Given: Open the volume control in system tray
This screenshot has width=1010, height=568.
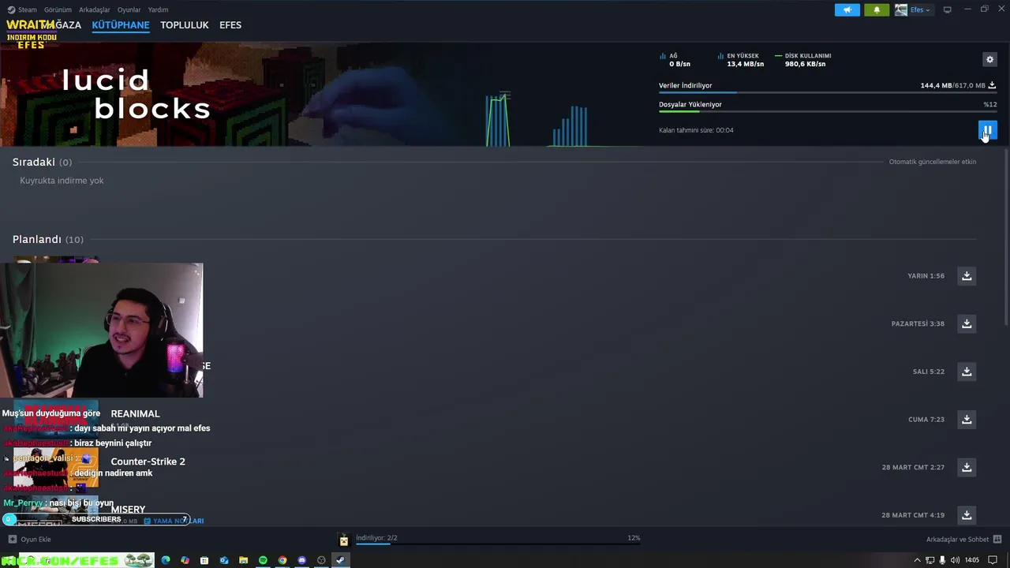Looking at the screenshot, I should [955, 560].
